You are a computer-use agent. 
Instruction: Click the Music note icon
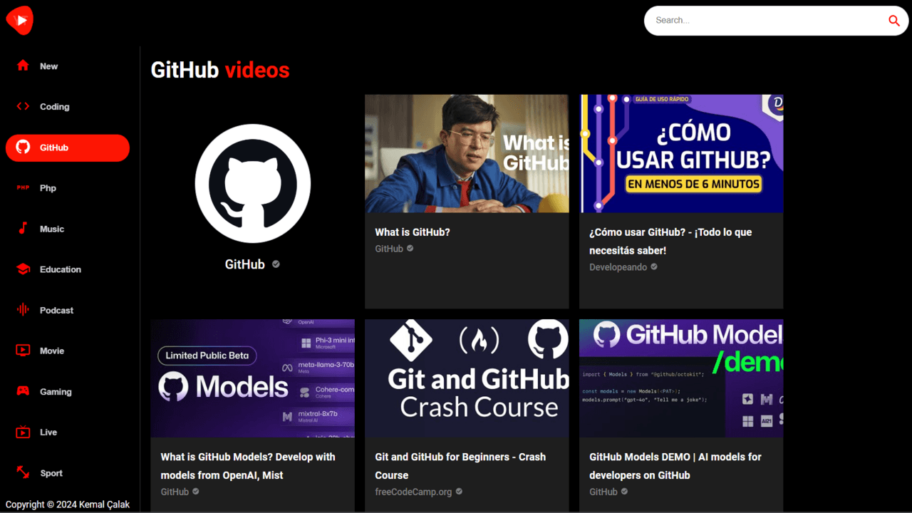(x=23, y=229)
